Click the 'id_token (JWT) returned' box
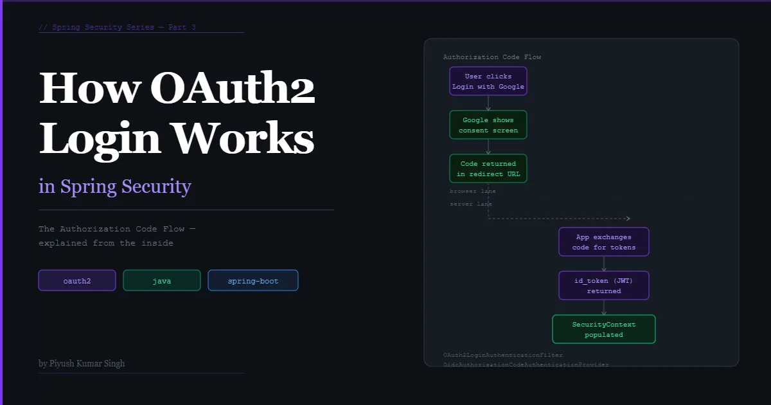Screen dimensions: 771x405 pyautogui.click(x=604, y=285)
